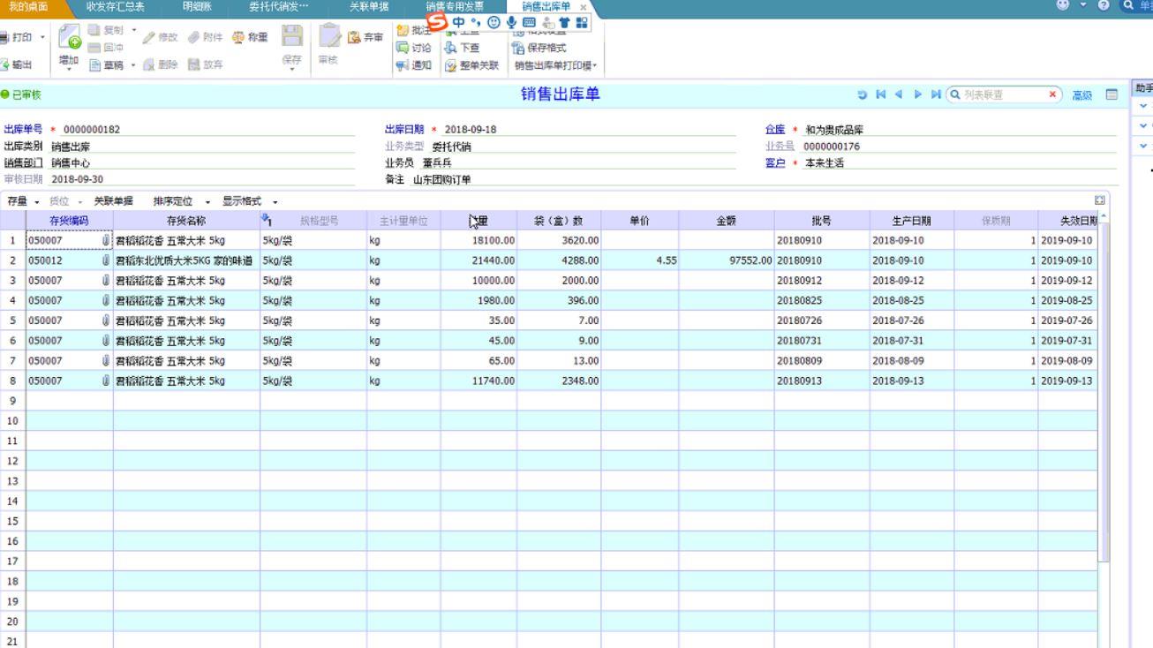Click the 存货名称 column header

click(186, 220)
